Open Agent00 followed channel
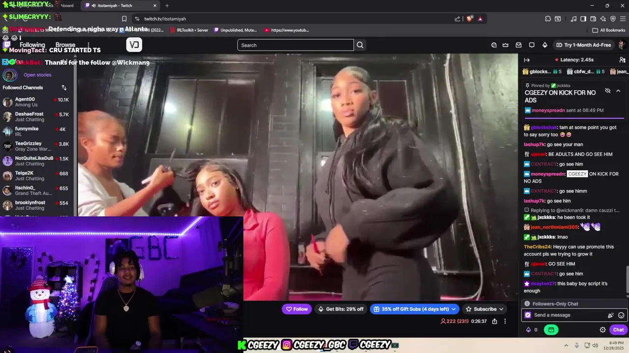Image resolution: width=629 pixels, height=353 pixels. (x=37, y=102)
